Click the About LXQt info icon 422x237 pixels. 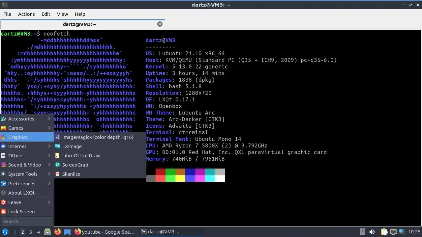point(3,193)
